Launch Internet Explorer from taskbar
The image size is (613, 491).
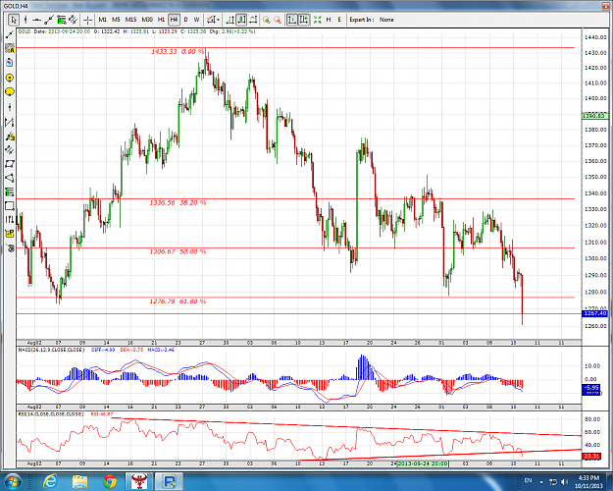(50, 481)
